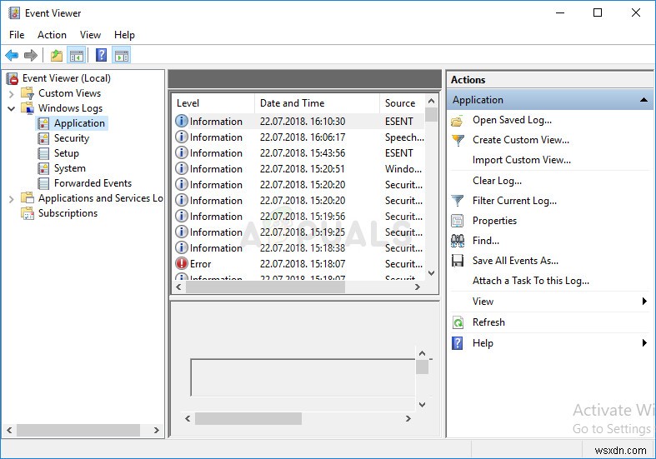
Task: Click the Up One Level folder icon
Action: 56,56
